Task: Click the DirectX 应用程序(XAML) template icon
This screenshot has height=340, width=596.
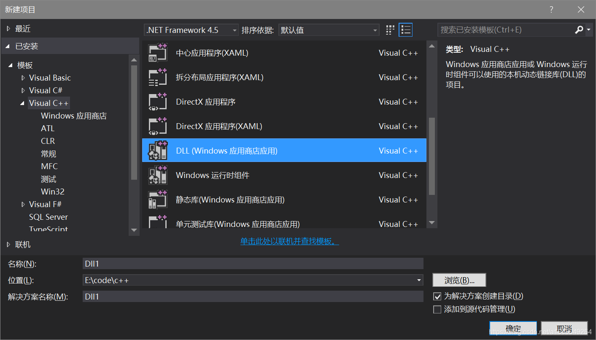Action: pyautogui.click(x=158, y=127)
